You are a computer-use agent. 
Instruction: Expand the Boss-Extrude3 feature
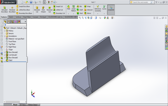pyautogui.click(x=5, y=57)
